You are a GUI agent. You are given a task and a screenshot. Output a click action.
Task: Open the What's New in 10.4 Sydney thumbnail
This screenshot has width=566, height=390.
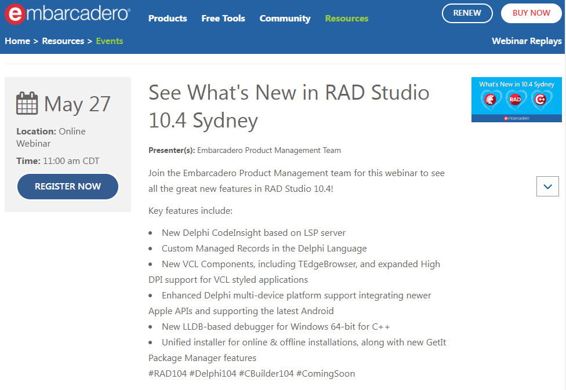point(517,100)
